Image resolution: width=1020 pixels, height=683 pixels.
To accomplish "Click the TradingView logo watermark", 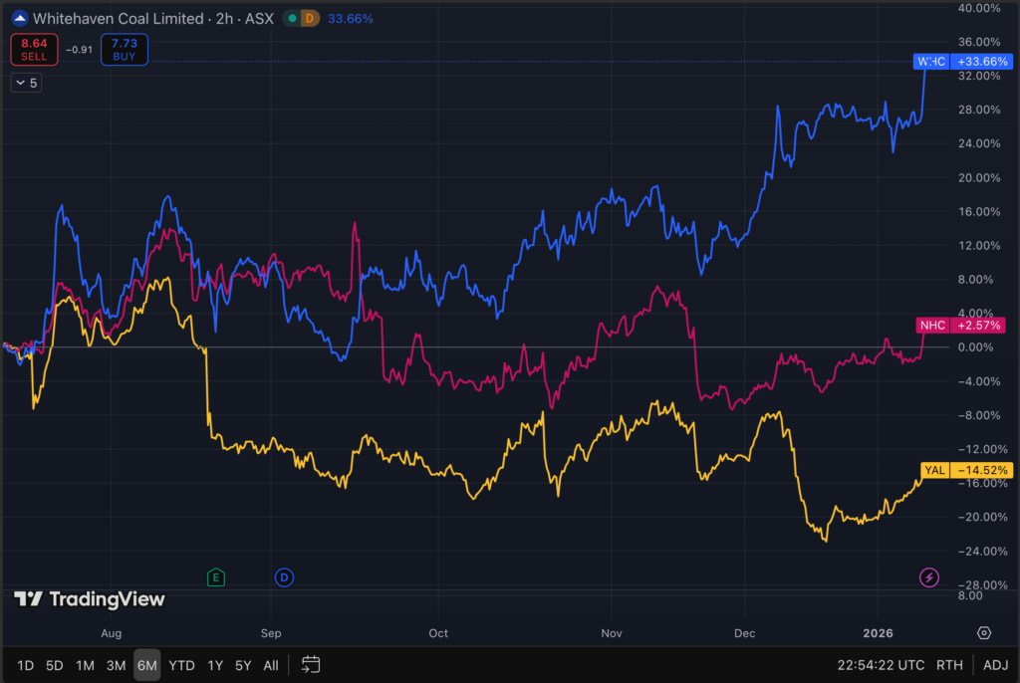I will tap(90, 598).
